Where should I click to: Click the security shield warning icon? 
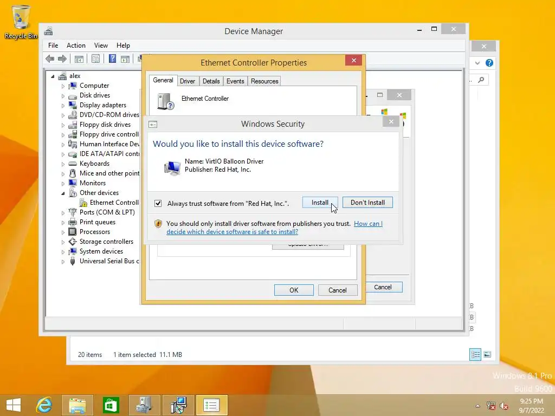coord(158,224)
